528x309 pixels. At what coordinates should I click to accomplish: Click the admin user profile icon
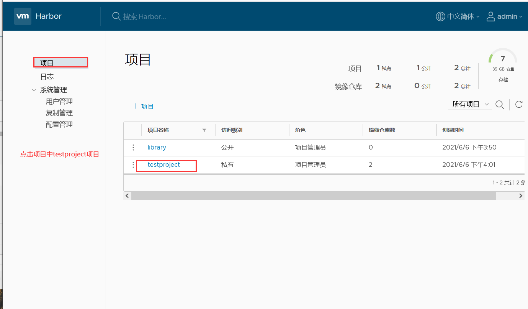coord(490,16)
